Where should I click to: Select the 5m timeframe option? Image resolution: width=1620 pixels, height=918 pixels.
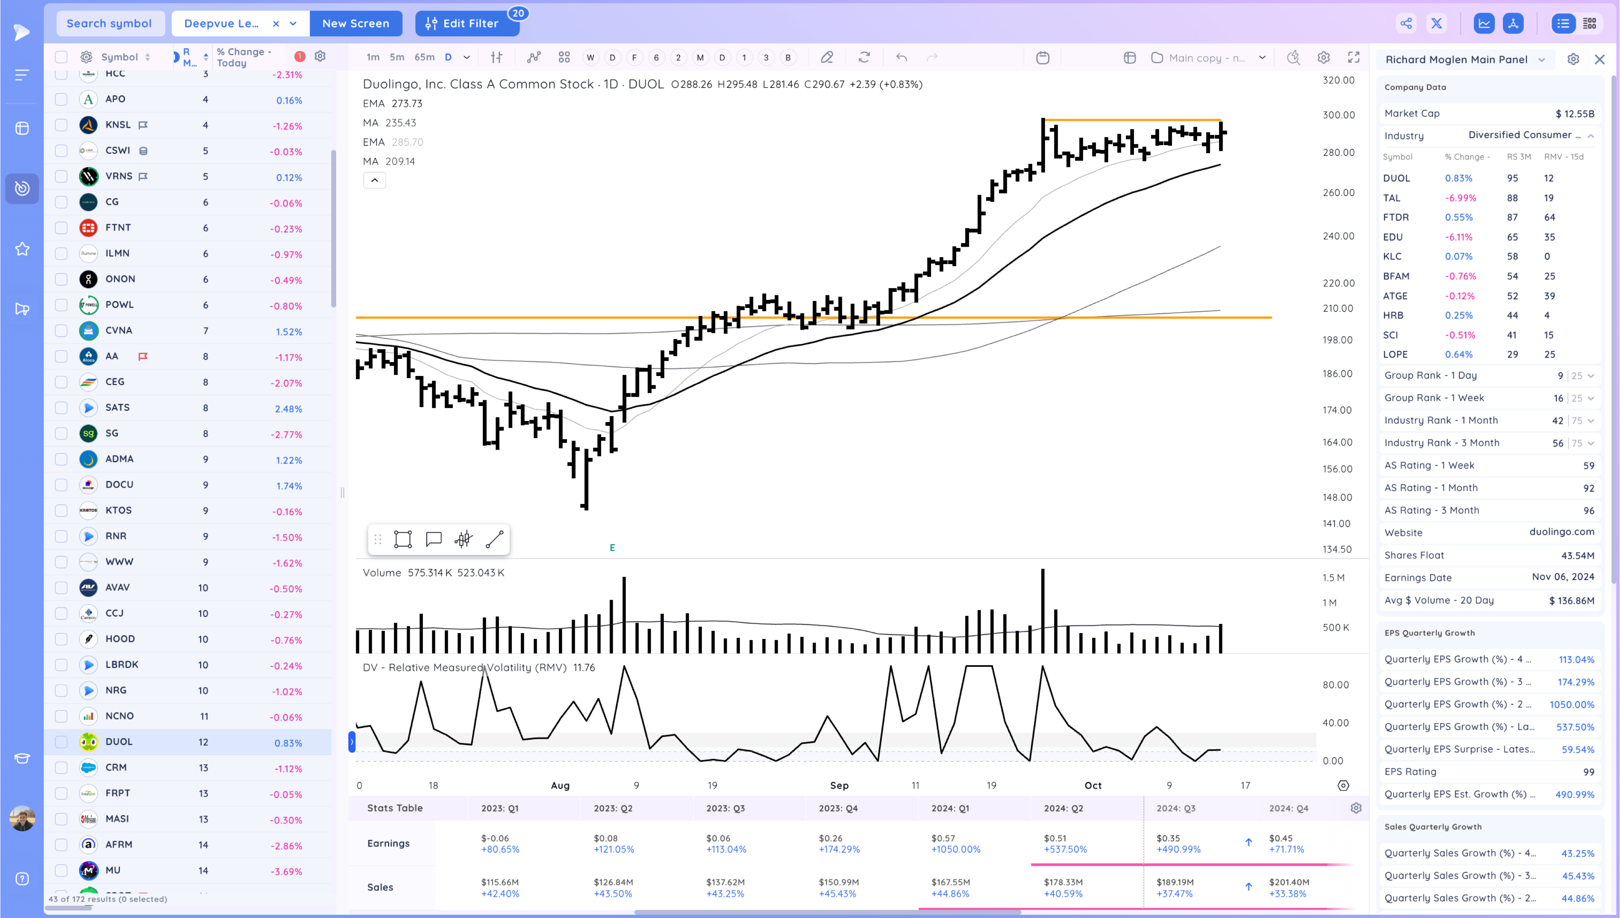click(x=397, y=58)
